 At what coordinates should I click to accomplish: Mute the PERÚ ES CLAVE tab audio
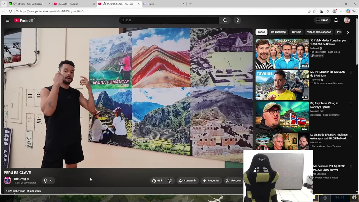pos(104,4)
